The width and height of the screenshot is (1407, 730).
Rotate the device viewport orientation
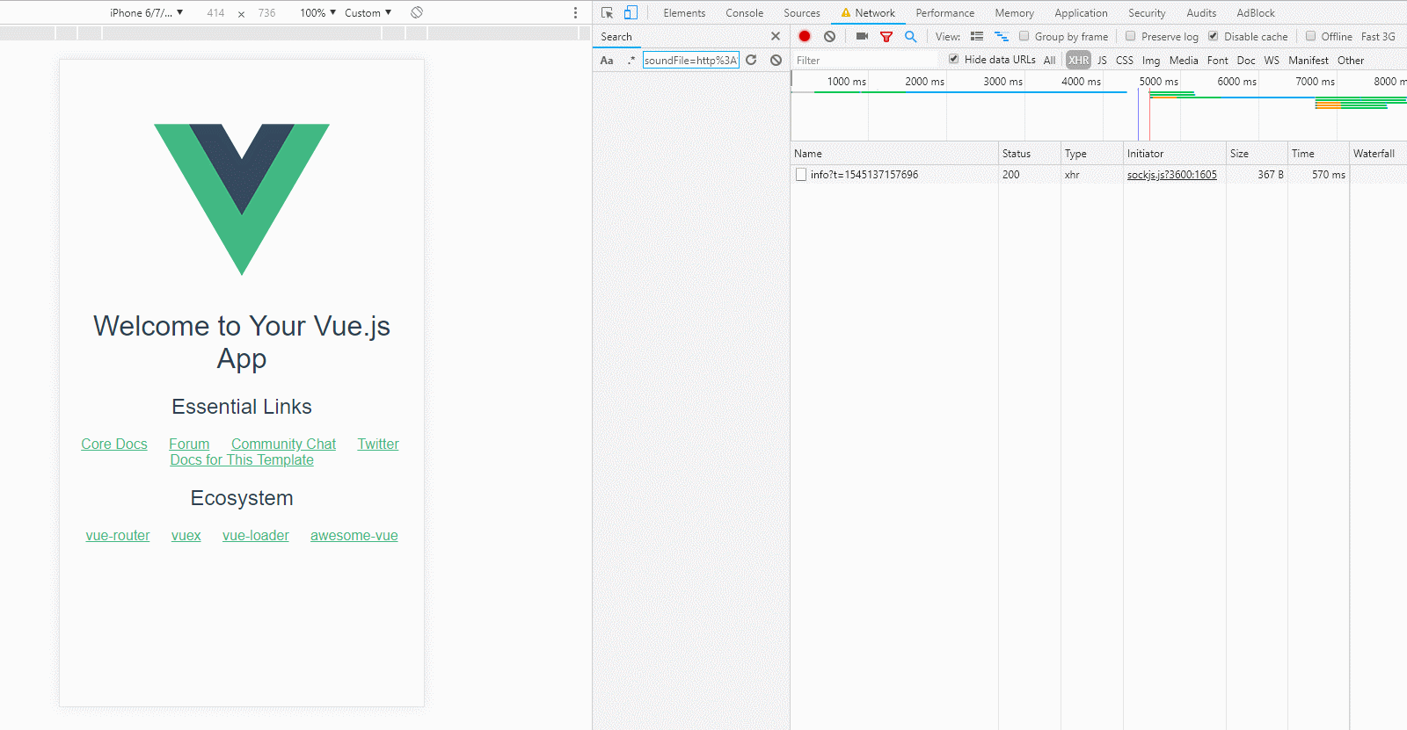pyautogui.click(x=417, y=12)
